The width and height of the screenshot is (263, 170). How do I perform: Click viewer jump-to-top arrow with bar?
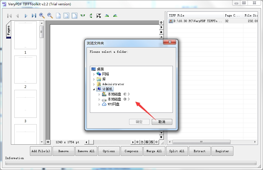[161, 32]
